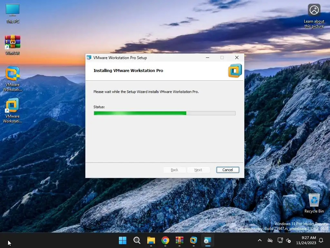Click the Status: label

click(99, 107)
